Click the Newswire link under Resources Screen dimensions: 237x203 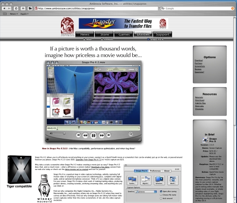point(199,97)
